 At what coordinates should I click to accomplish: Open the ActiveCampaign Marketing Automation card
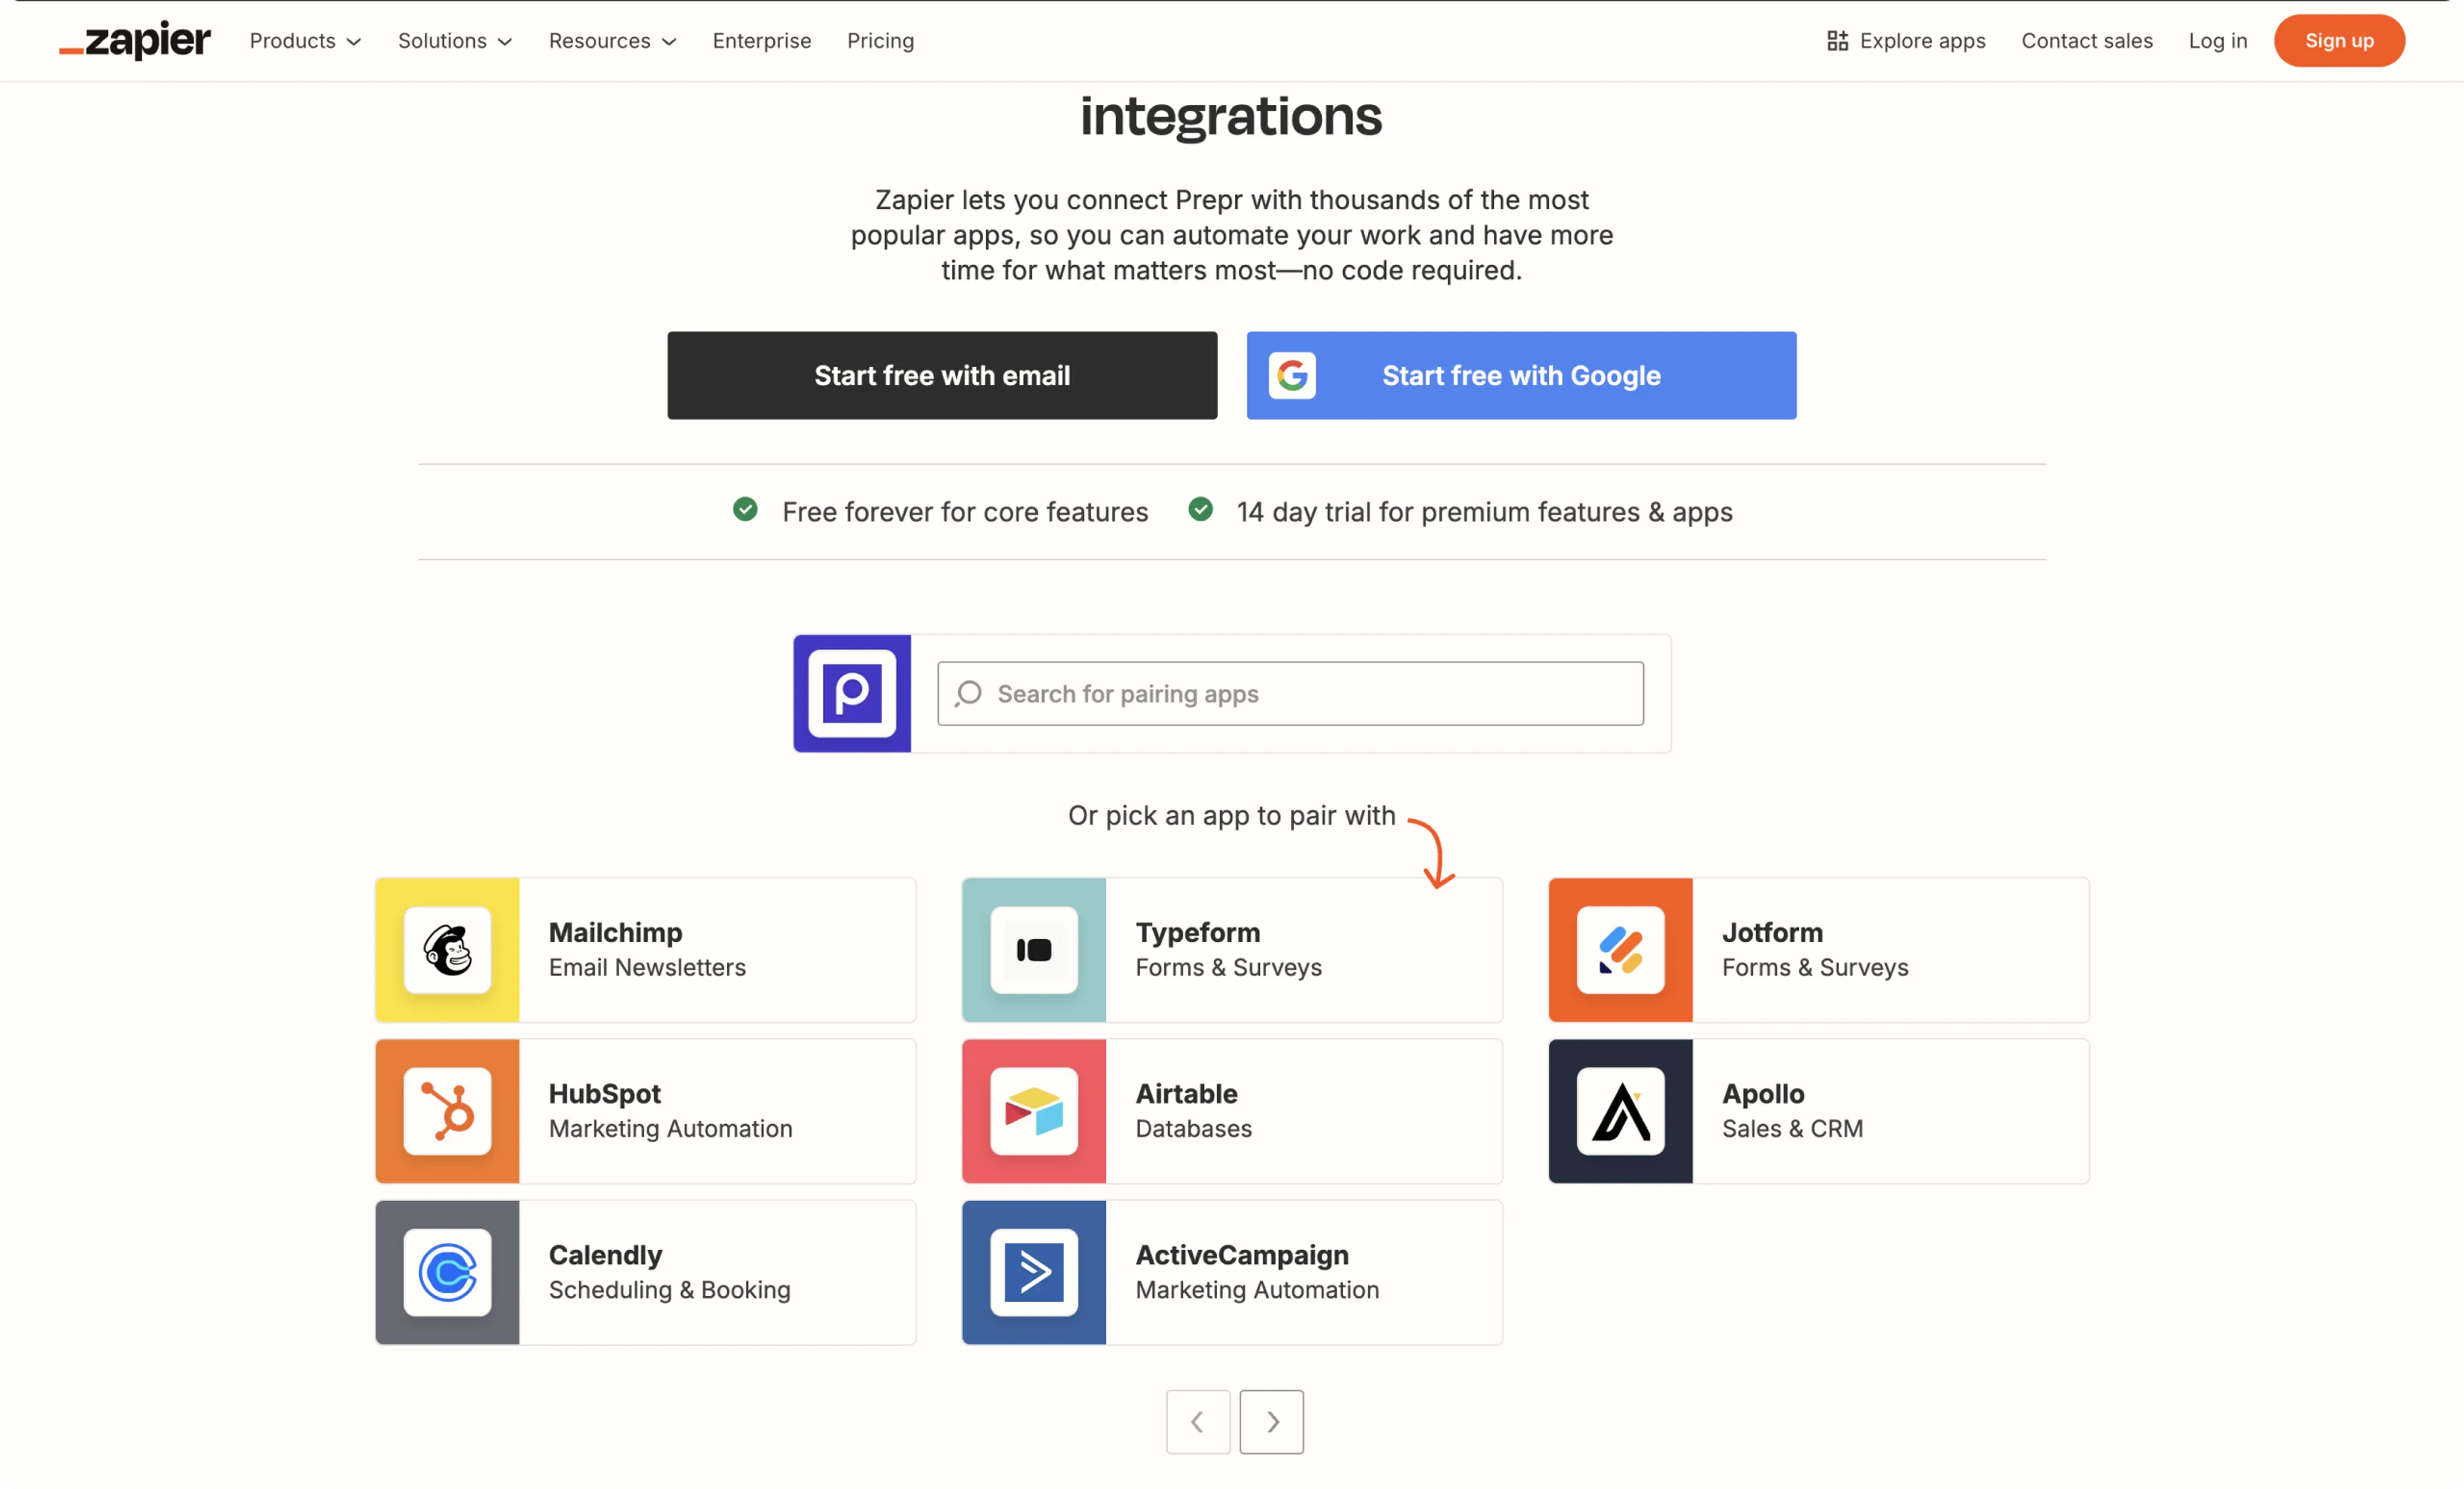(1232, 1272)
